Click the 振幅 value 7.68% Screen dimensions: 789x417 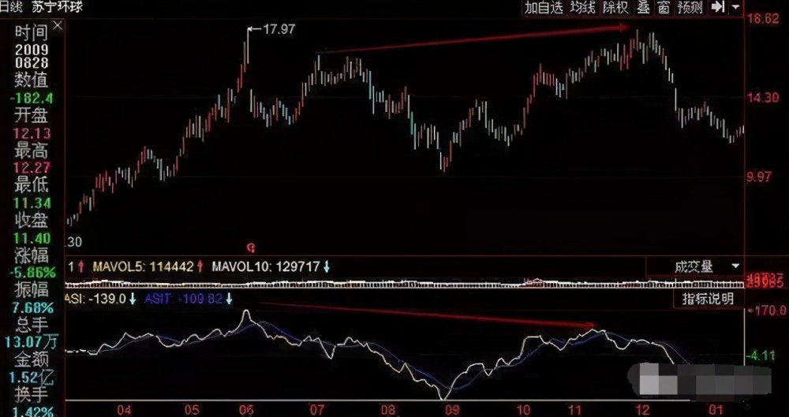(x=32, y=307)
